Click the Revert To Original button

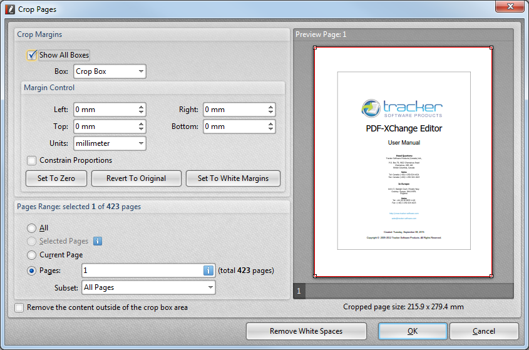pyautogui.click(x=136, y=178)
